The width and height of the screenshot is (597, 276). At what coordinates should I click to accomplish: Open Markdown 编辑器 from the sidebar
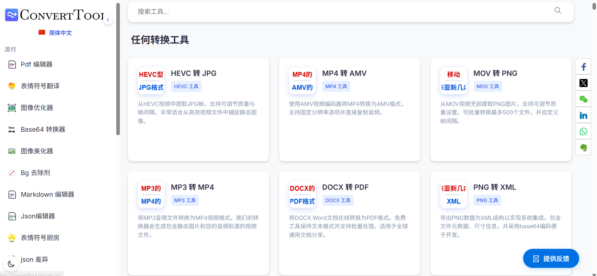48,194
